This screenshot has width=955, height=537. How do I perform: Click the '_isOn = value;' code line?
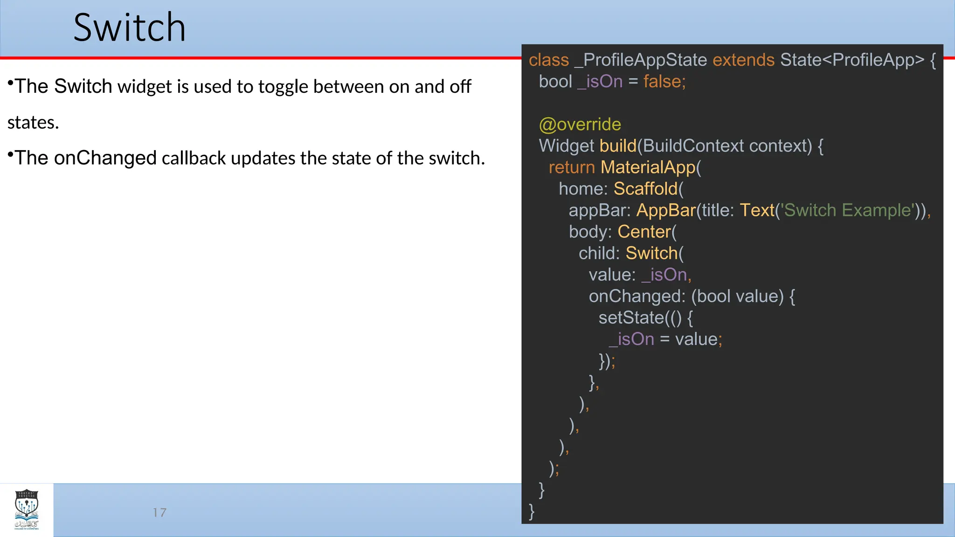tap(665, 339)
